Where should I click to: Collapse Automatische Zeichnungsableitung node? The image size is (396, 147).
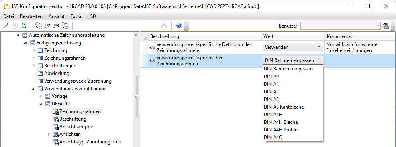point(17,36)
